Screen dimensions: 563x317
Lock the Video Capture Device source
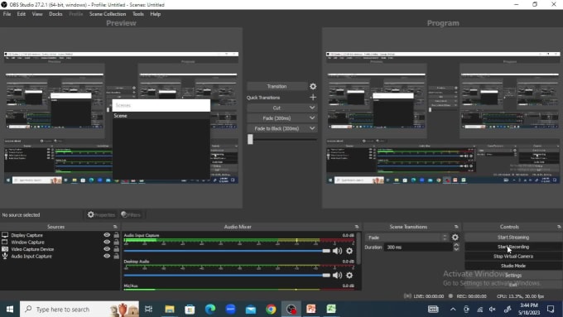pos(117,249)
